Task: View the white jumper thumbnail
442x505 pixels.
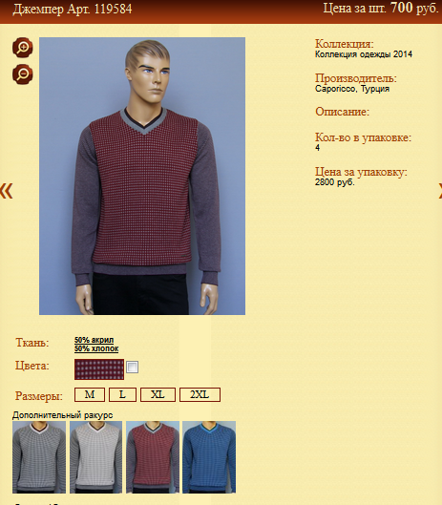Action: [96, 457]
